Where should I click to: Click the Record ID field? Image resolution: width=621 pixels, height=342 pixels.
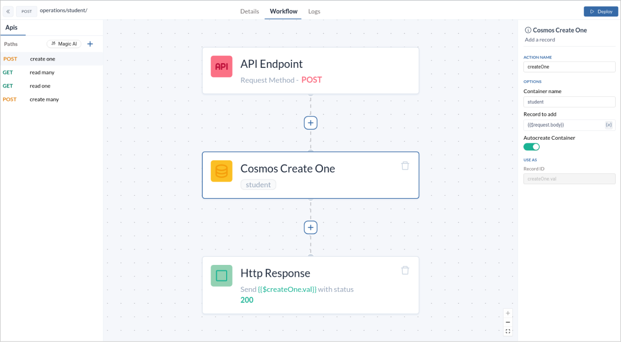coord(569,179)
